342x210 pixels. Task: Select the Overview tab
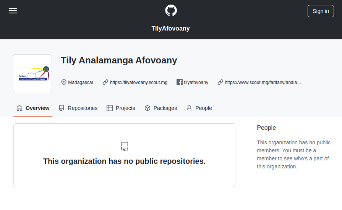click(x=33, y=108)
